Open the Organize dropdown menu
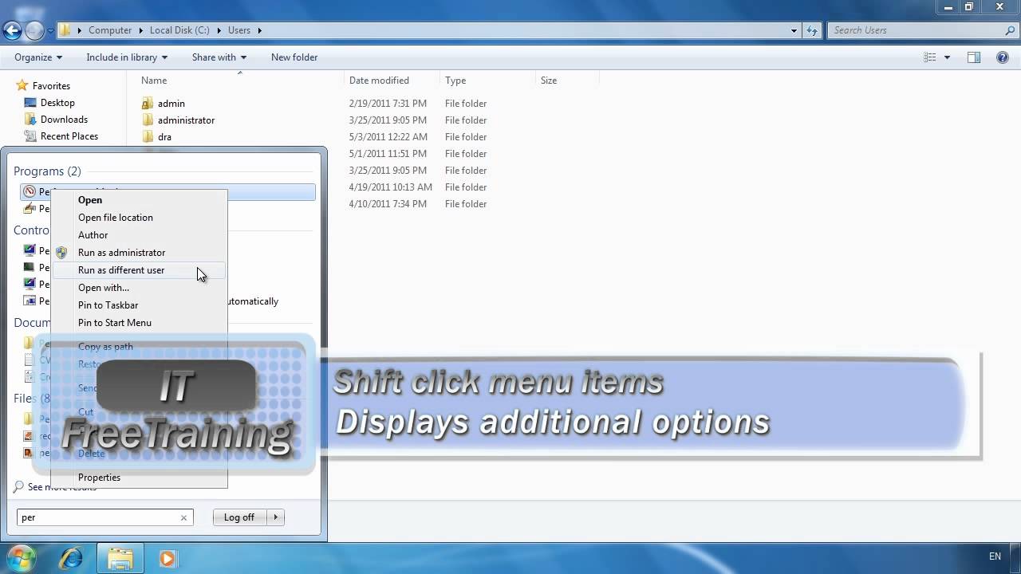1021x574 pixels. 38,57
